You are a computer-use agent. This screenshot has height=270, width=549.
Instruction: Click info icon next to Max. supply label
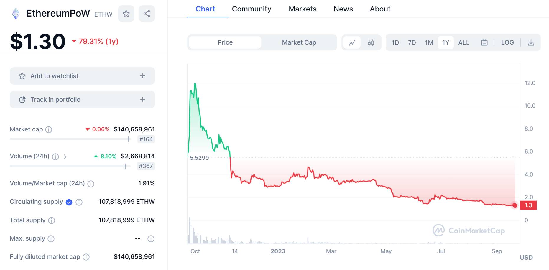tap(51, 239)
